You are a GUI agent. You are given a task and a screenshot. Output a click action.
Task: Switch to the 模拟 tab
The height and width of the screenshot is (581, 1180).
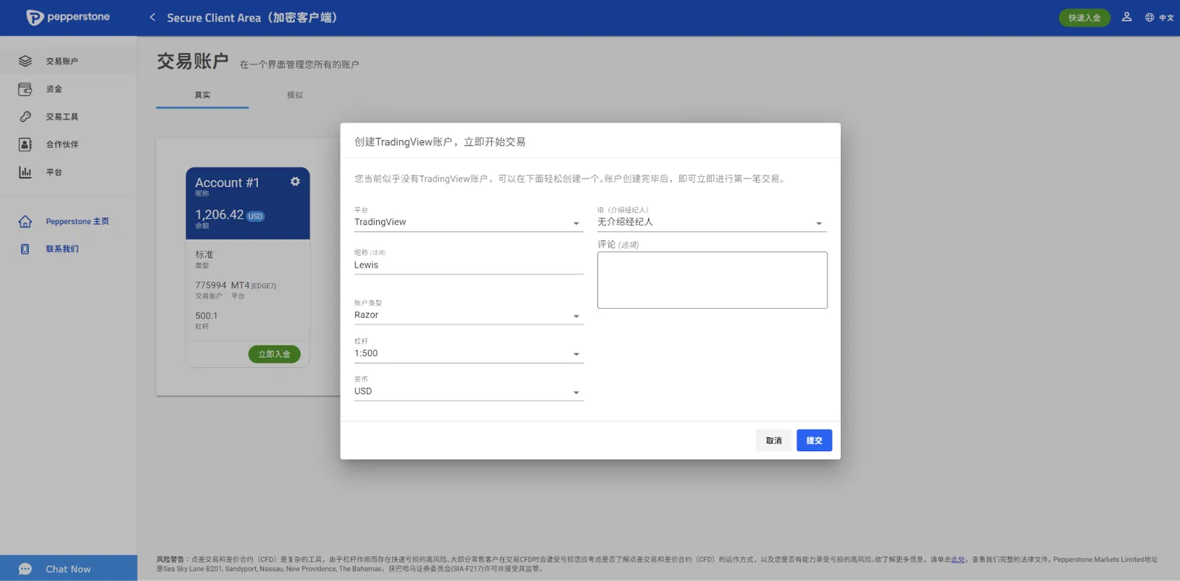click(295, 95)
